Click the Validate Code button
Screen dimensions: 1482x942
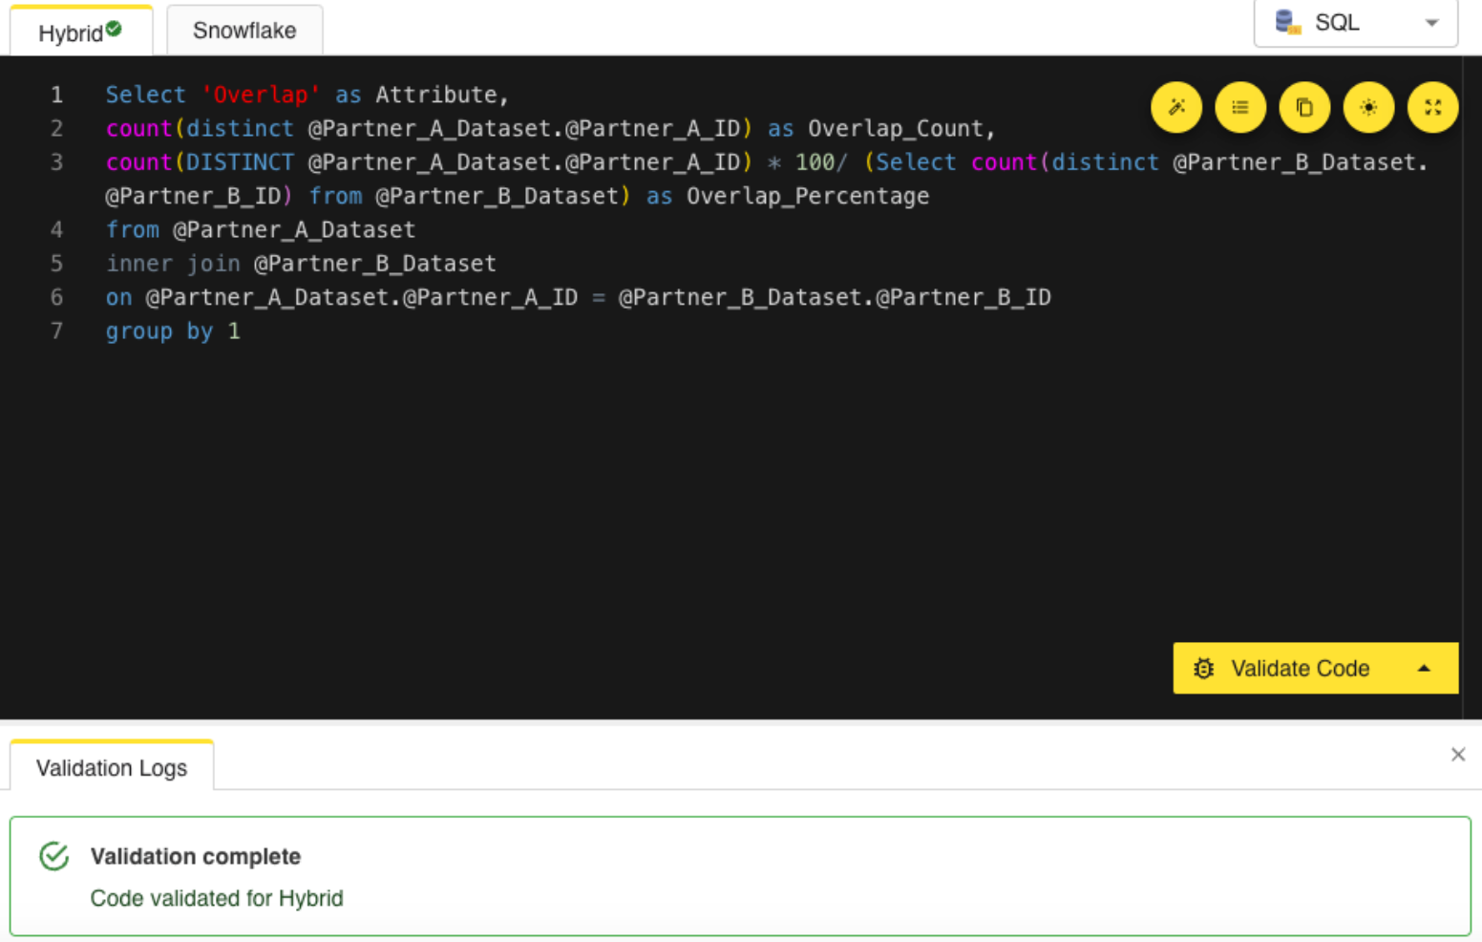coord(1299,668)
